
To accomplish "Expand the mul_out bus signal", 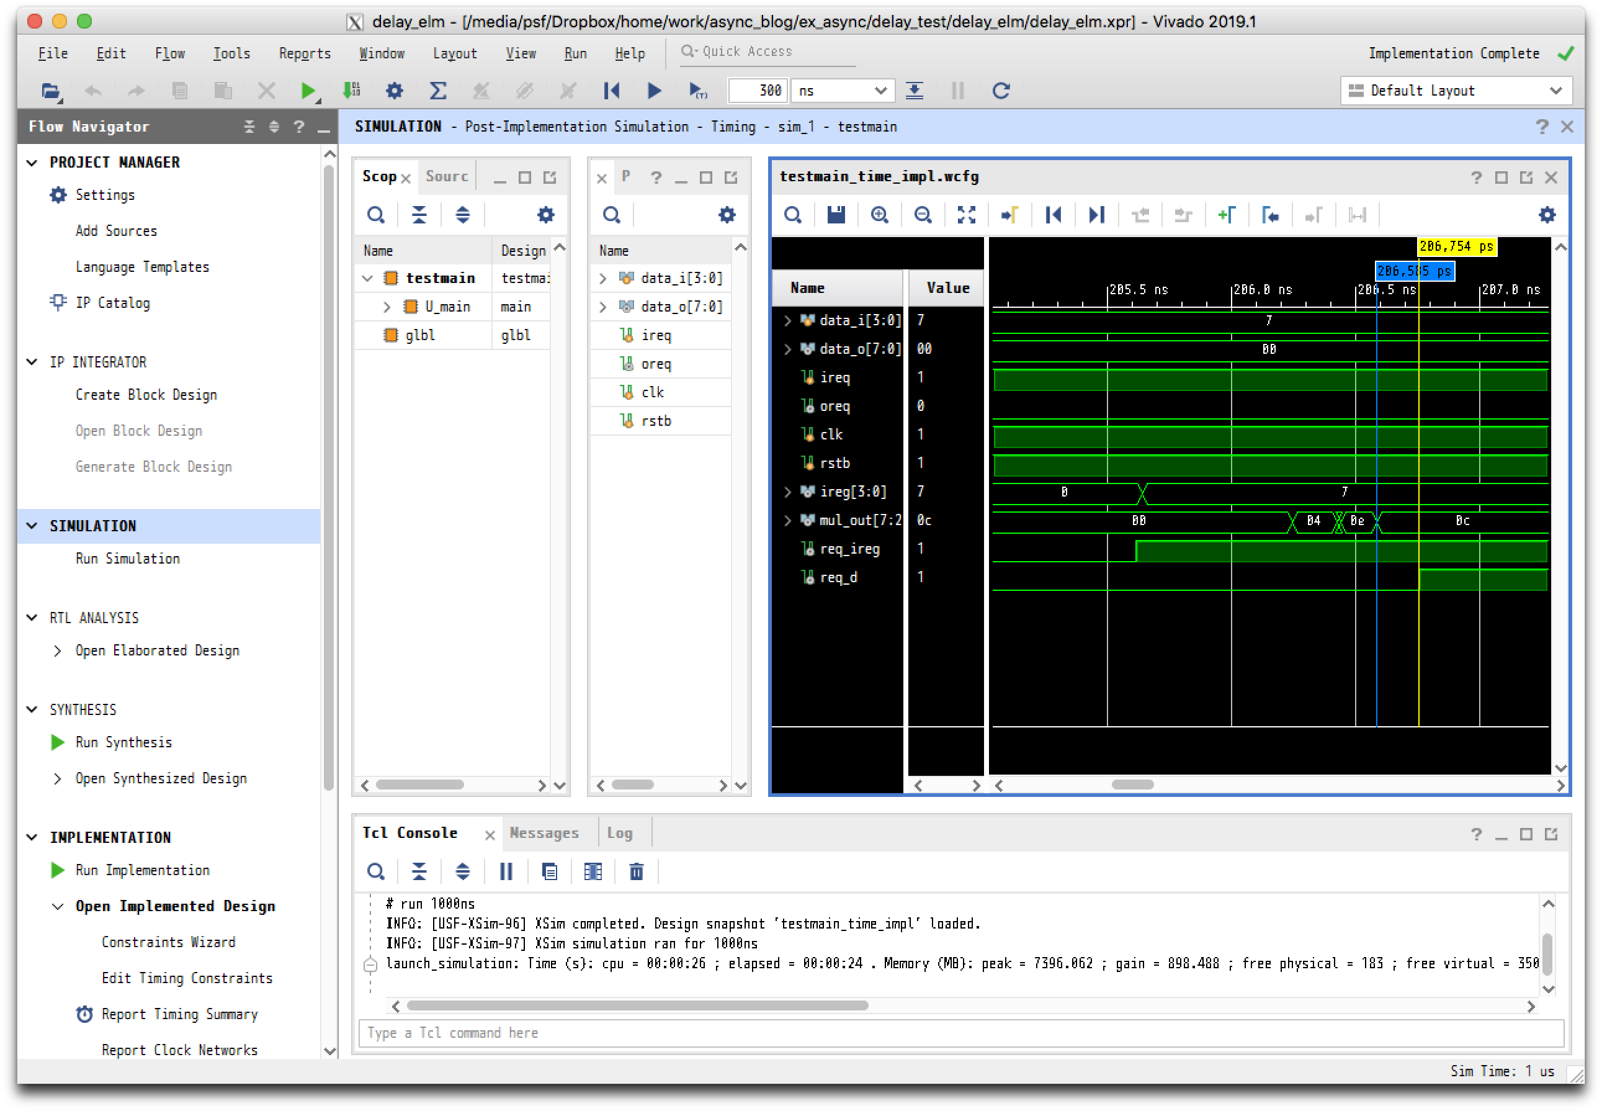I will (788, 521).
